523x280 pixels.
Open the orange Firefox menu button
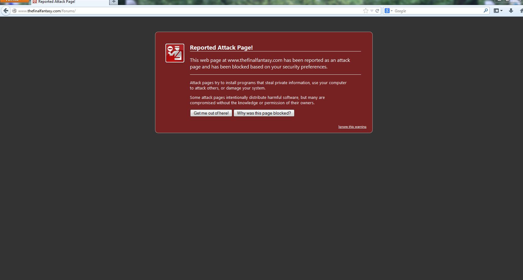pos(14,1)
